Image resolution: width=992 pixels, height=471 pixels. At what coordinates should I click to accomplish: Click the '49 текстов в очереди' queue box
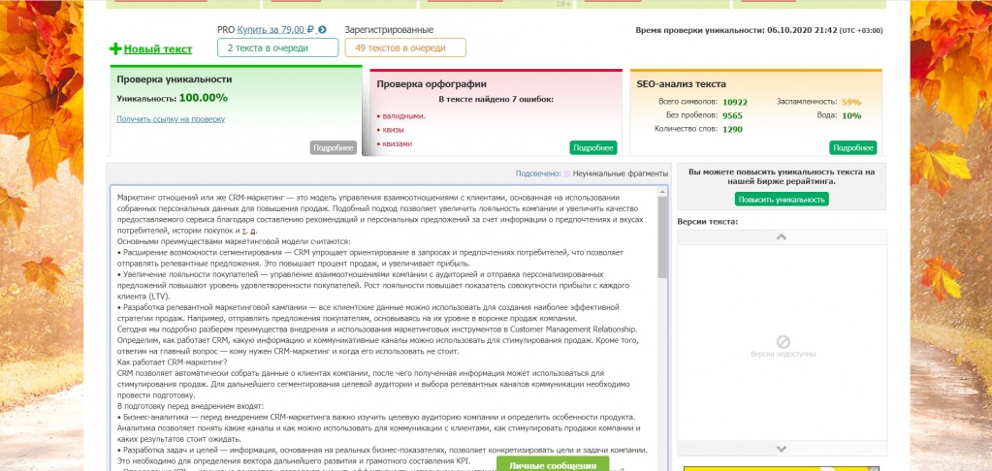[404, 47]
